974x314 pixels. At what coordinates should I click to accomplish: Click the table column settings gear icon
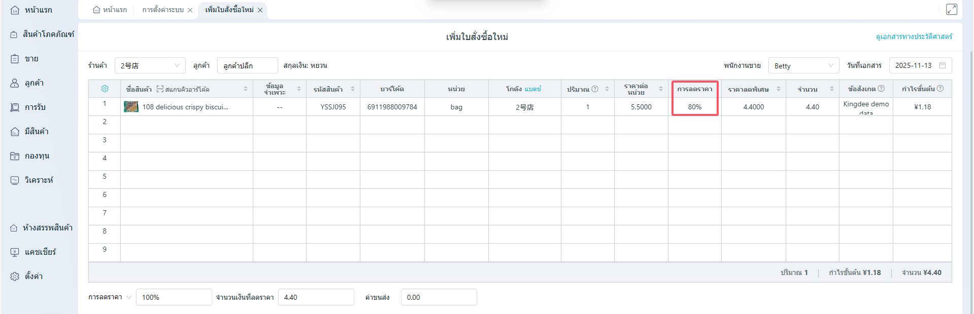pyautogui.click(x=105, y=89)
